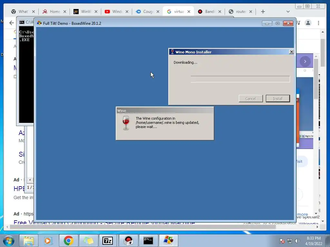Close the YouTube 'Wind' tab
Screen dimensions: 330x247
click(127, 12)
